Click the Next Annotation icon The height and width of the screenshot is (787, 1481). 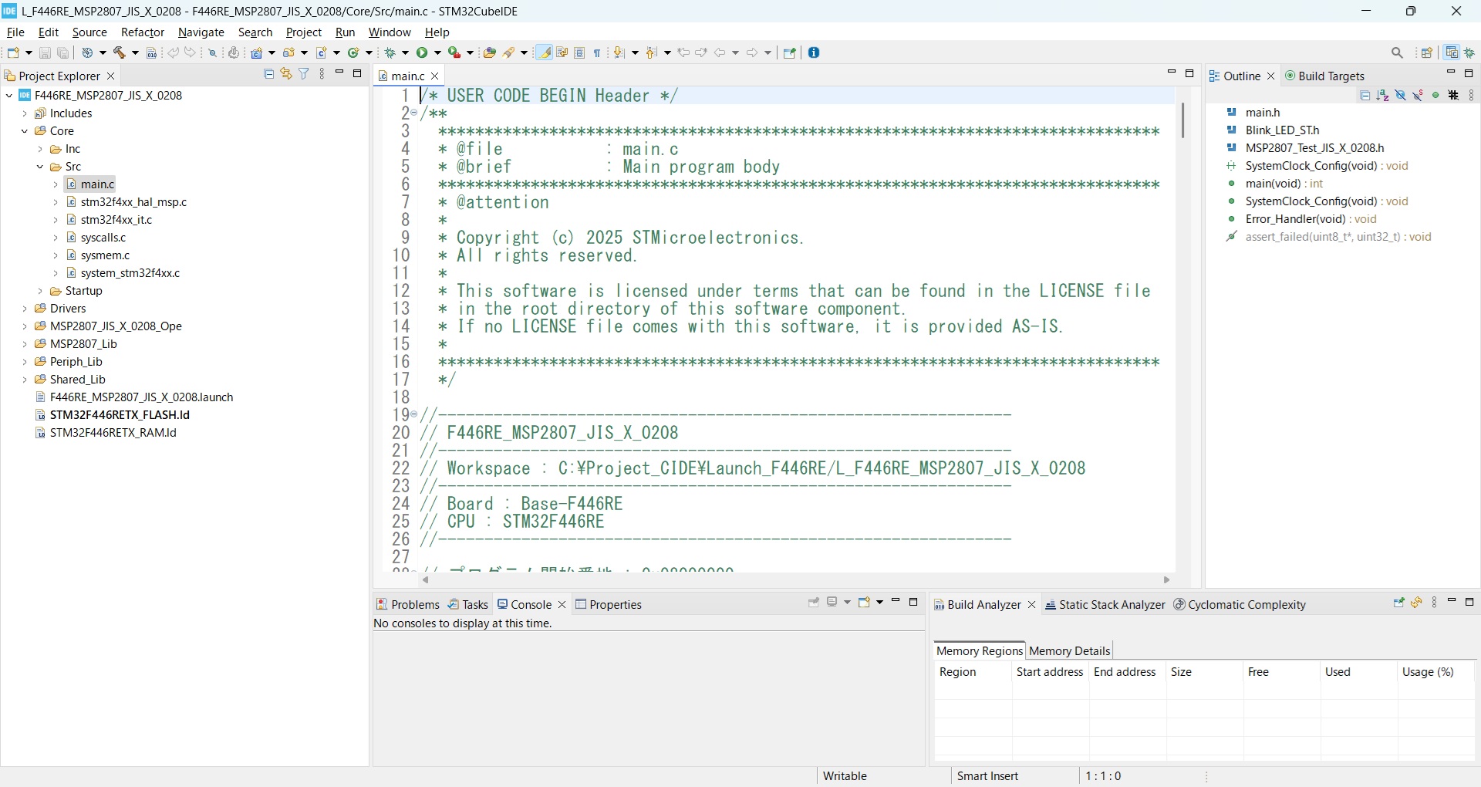619,53
